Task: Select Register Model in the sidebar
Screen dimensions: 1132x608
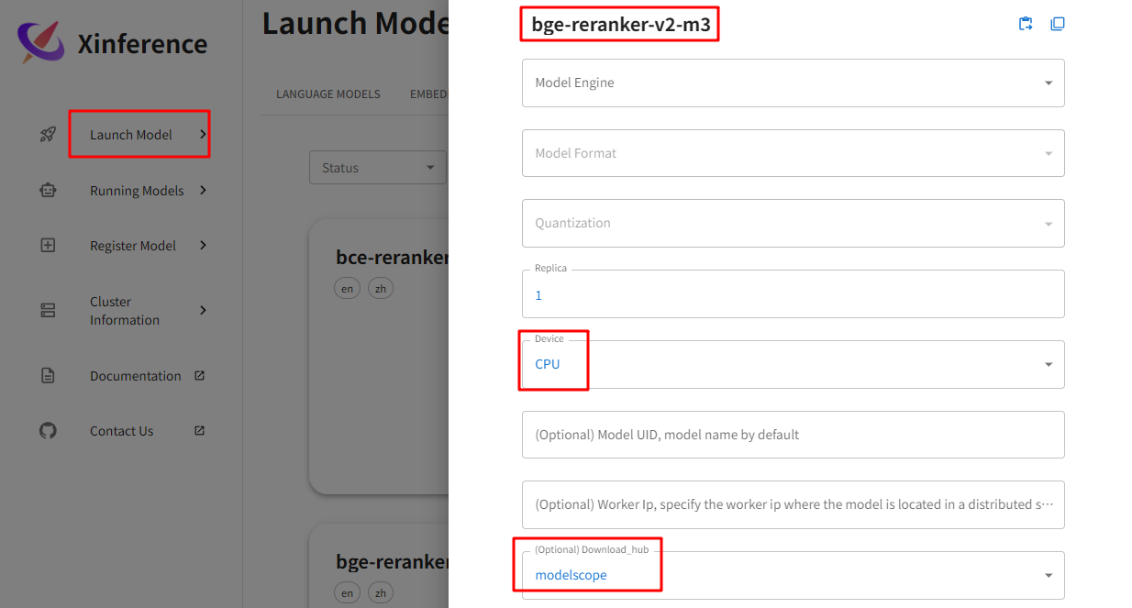Action: [133, 246]
